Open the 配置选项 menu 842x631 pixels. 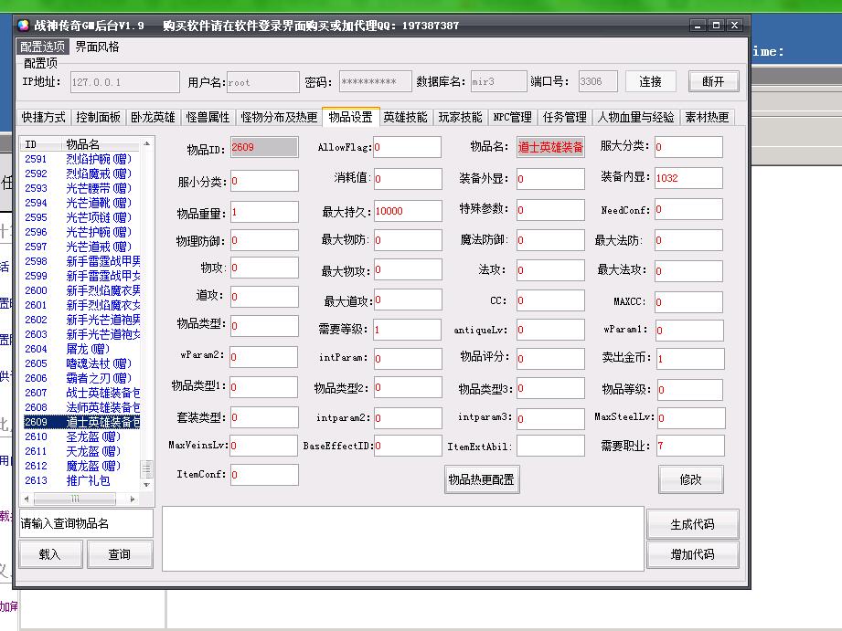pyautogui.click(x=43, y=47)
